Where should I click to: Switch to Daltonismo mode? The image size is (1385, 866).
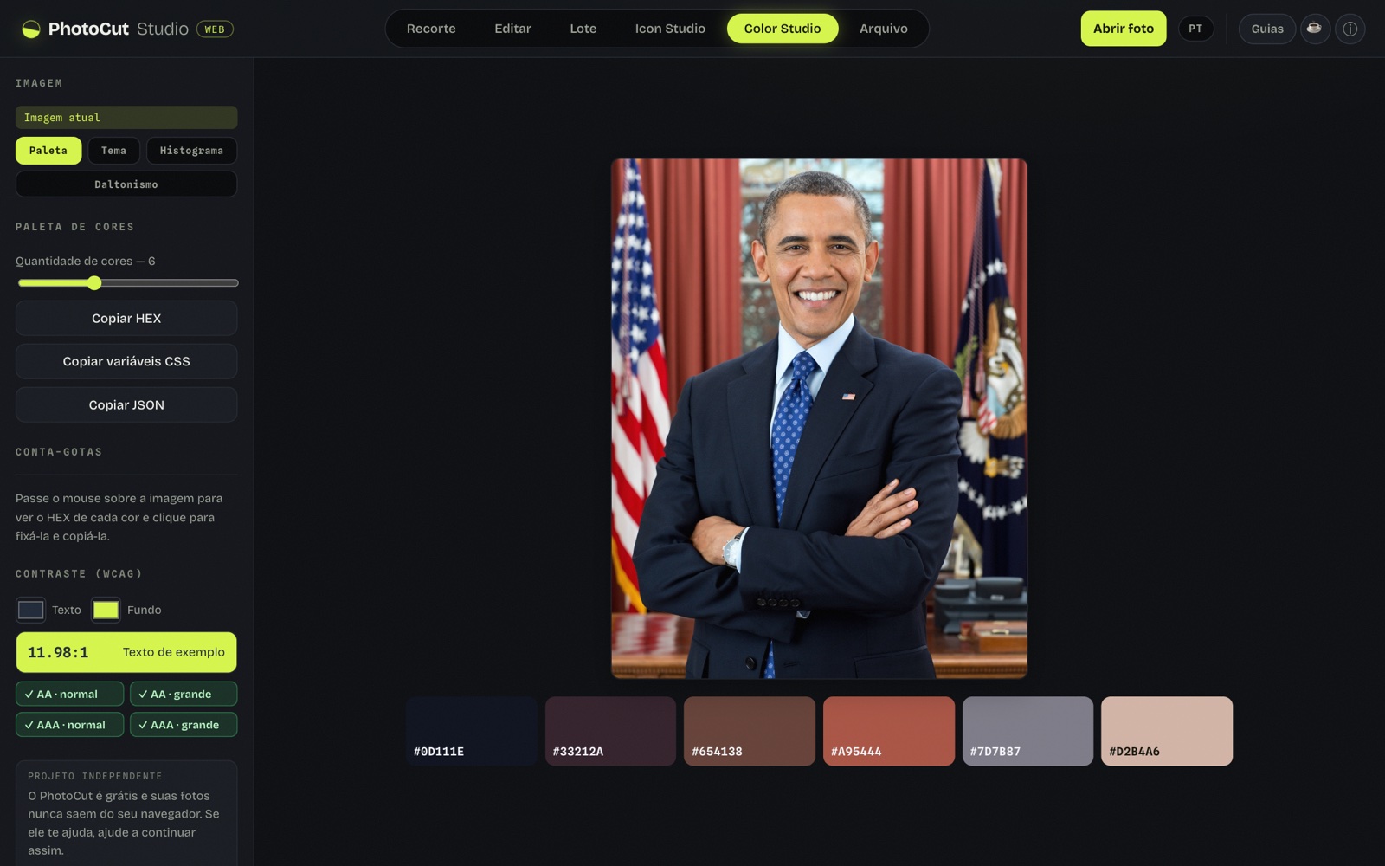126,184
